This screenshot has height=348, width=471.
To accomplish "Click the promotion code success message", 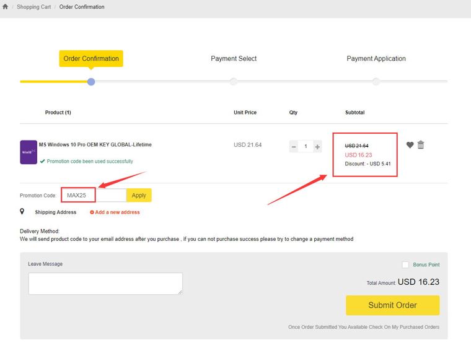I will pos(90,161).
